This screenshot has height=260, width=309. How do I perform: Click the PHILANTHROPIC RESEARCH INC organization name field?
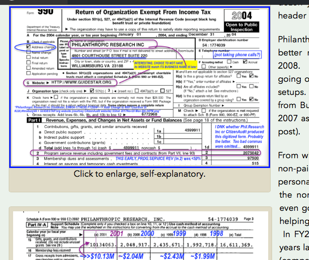pos(105,45)
